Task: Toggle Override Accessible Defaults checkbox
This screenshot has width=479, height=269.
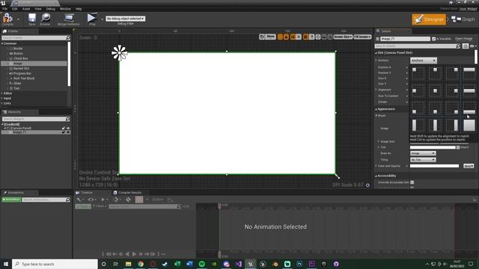Action: tap(412, 182)
